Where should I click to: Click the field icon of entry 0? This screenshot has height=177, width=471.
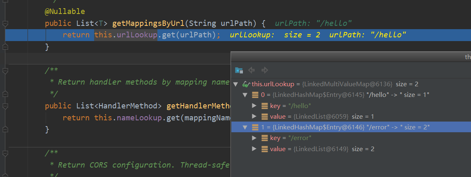click(255, 95)
